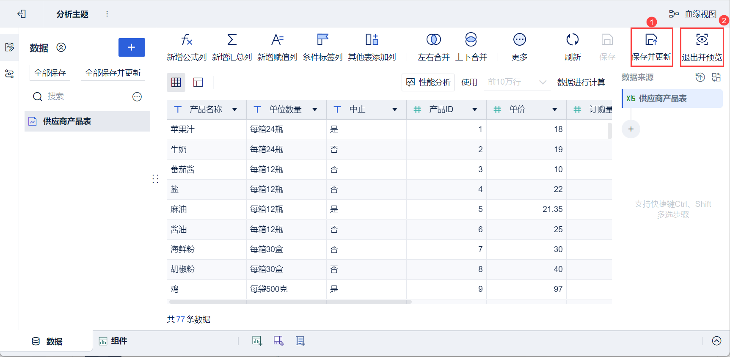Refresh data with 刷新
This screenshot has height=357, width=730.
[x=573, y=47]
